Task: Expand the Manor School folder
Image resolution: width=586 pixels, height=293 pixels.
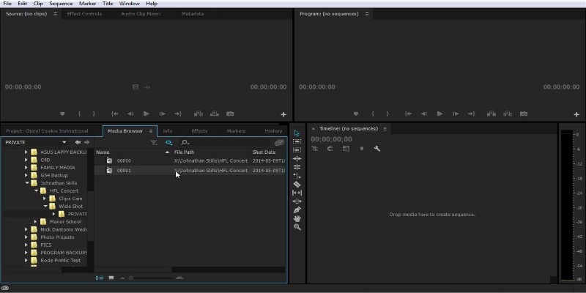Action: point(36,222)
